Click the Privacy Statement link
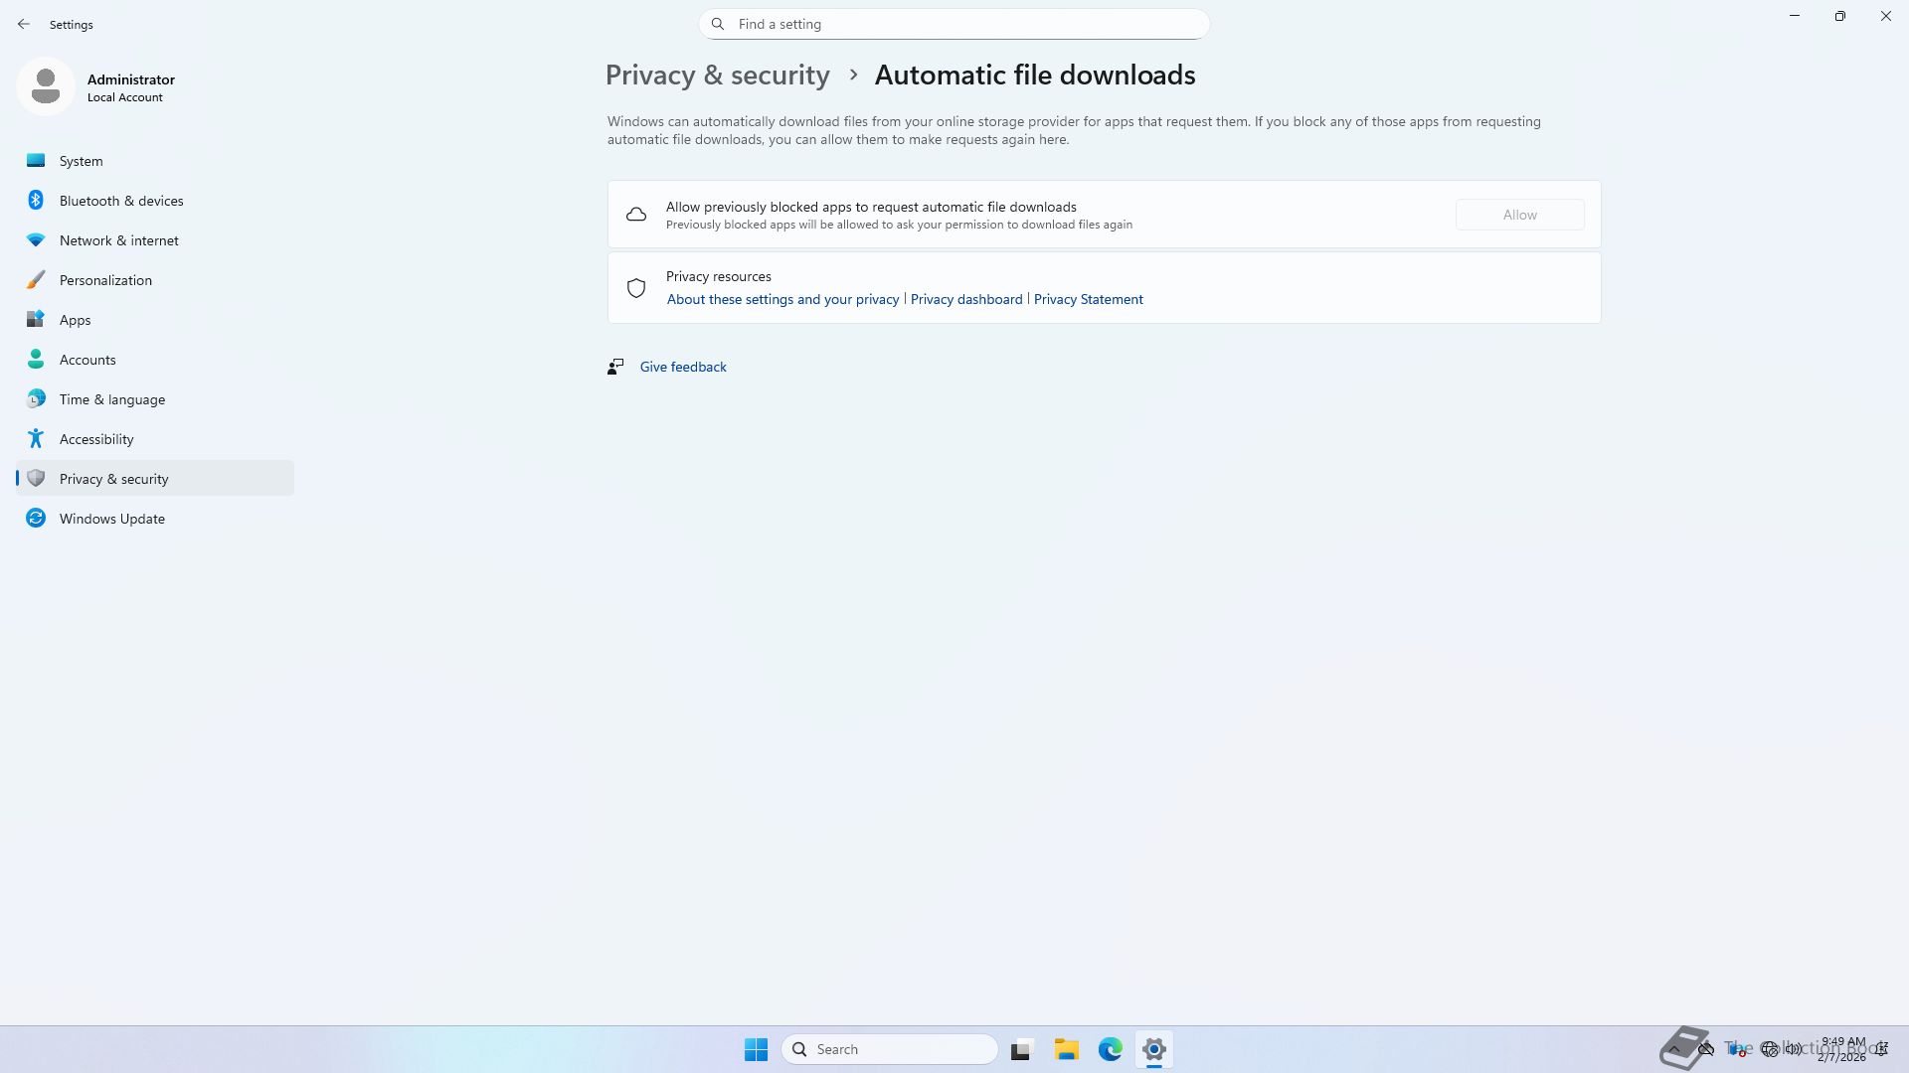Image resolution: width=1909 pixels, height=1073 pixels. (1088, 299)
